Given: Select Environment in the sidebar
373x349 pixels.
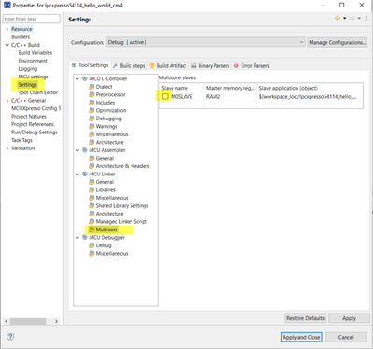Looking at the screenshot, I should (33, 61).
